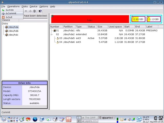Viewport: 164px width, 123px height.
Task: Sort by the End column header
Action: point(140,27)
